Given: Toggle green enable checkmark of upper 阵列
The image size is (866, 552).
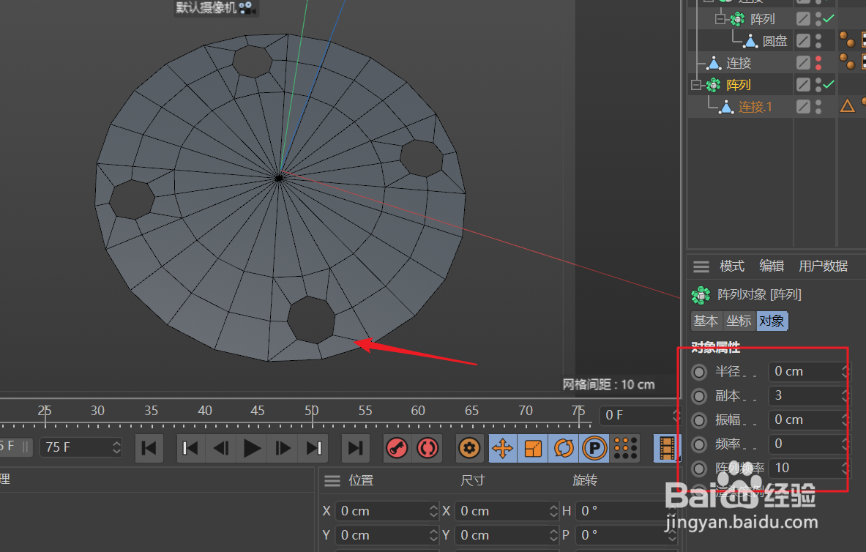Looking at the screenshot, I should [x=829, y=18].
